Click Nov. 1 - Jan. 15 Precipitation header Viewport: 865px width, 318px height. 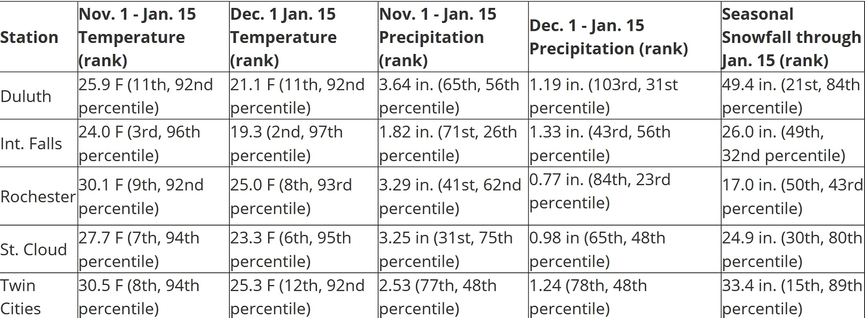pyautogui.click(x=437, y=37)
